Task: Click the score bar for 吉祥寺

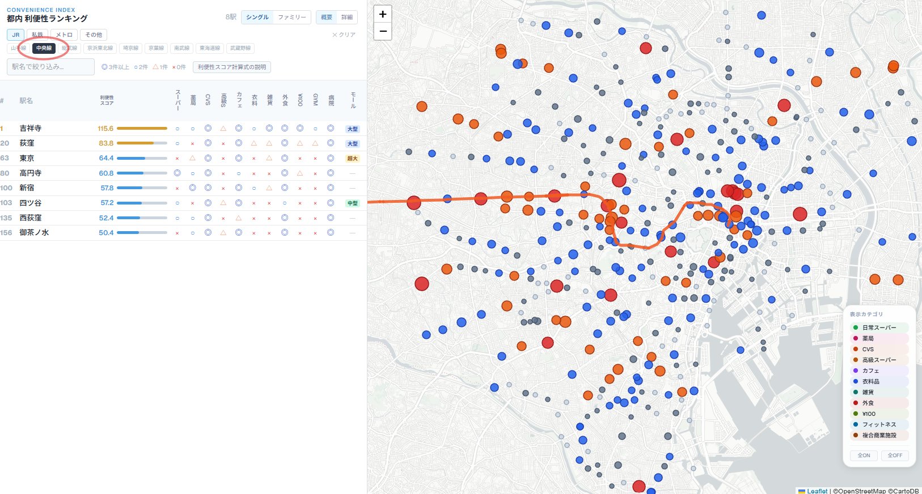Action: click(x=142, y=129)
